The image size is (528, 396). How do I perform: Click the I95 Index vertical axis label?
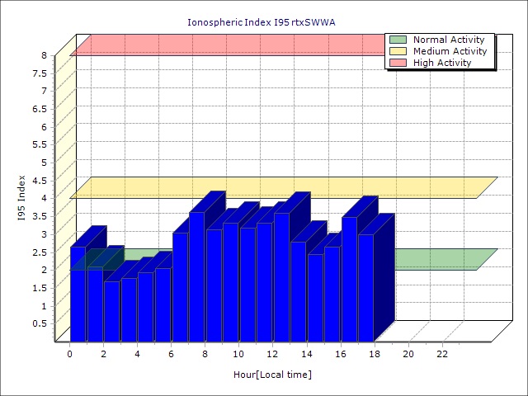point(22,198)
